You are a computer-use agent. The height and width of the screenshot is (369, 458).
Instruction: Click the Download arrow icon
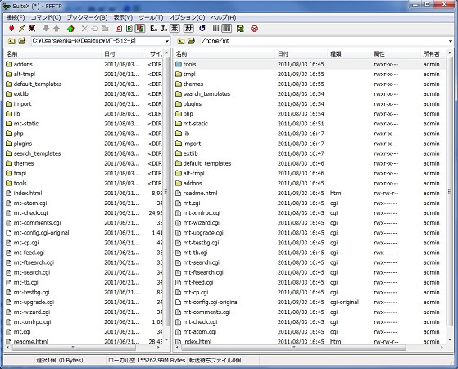click(46, 29)
